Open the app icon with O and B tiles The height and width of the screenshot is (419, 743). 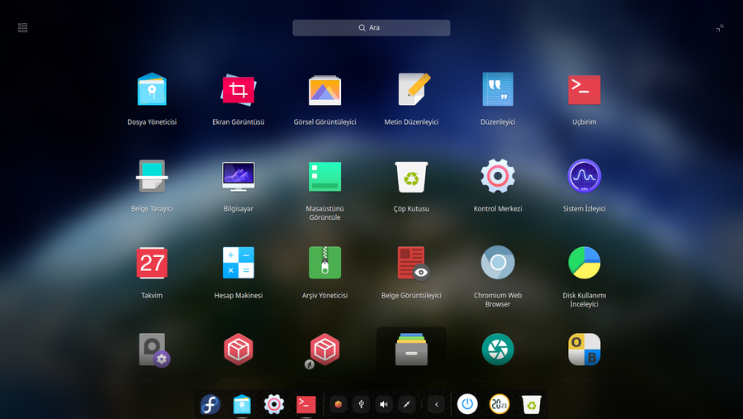click(x=584, y=350)
